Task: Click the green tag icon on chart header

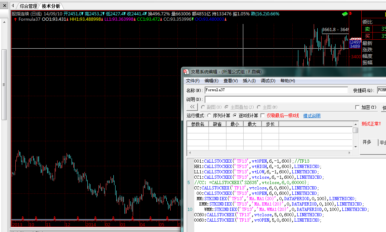Action: coord(345,14)
